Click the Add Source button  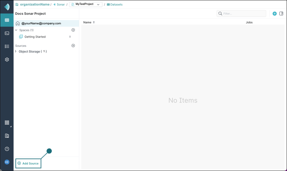[28, 163]
